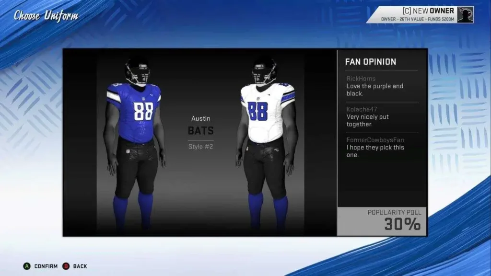
Task: Click the Kolache47 username
Action: tap(362, 109)
